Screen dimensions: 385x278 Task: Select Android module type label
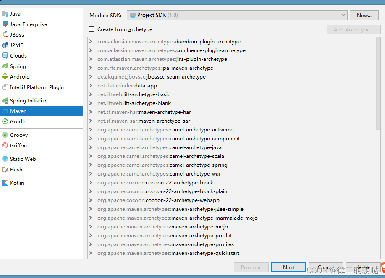20,76
